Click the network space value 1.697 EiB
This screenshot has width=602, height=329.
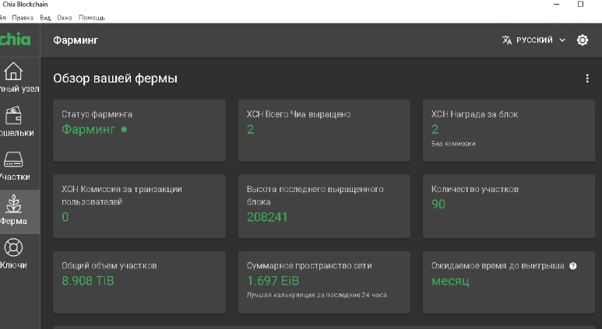click(x=273, y=281)
